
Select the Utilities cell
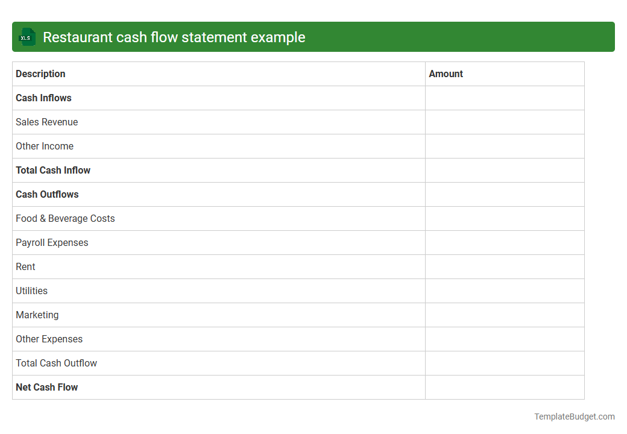(x=31, y=291)
